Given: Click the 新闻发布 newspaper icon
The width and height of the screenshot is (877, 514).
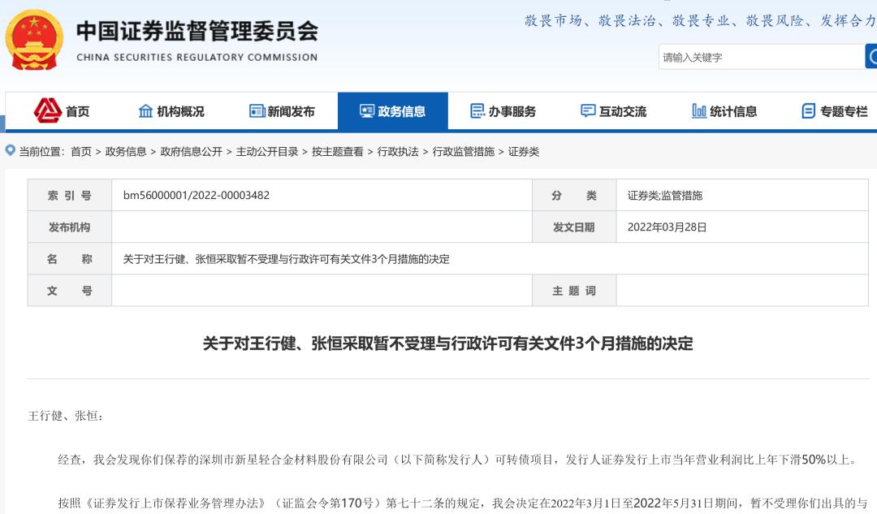Looking at the screenshot, I should point(257,110).
